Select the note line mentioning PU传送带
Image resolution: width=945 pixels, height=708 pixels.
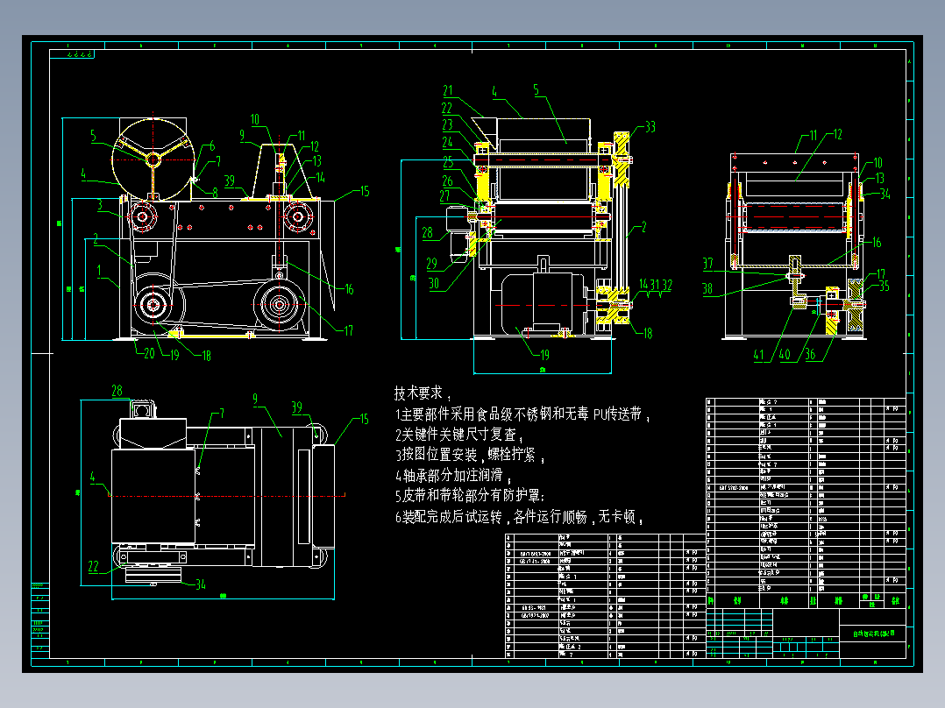(x=522, y=414)
